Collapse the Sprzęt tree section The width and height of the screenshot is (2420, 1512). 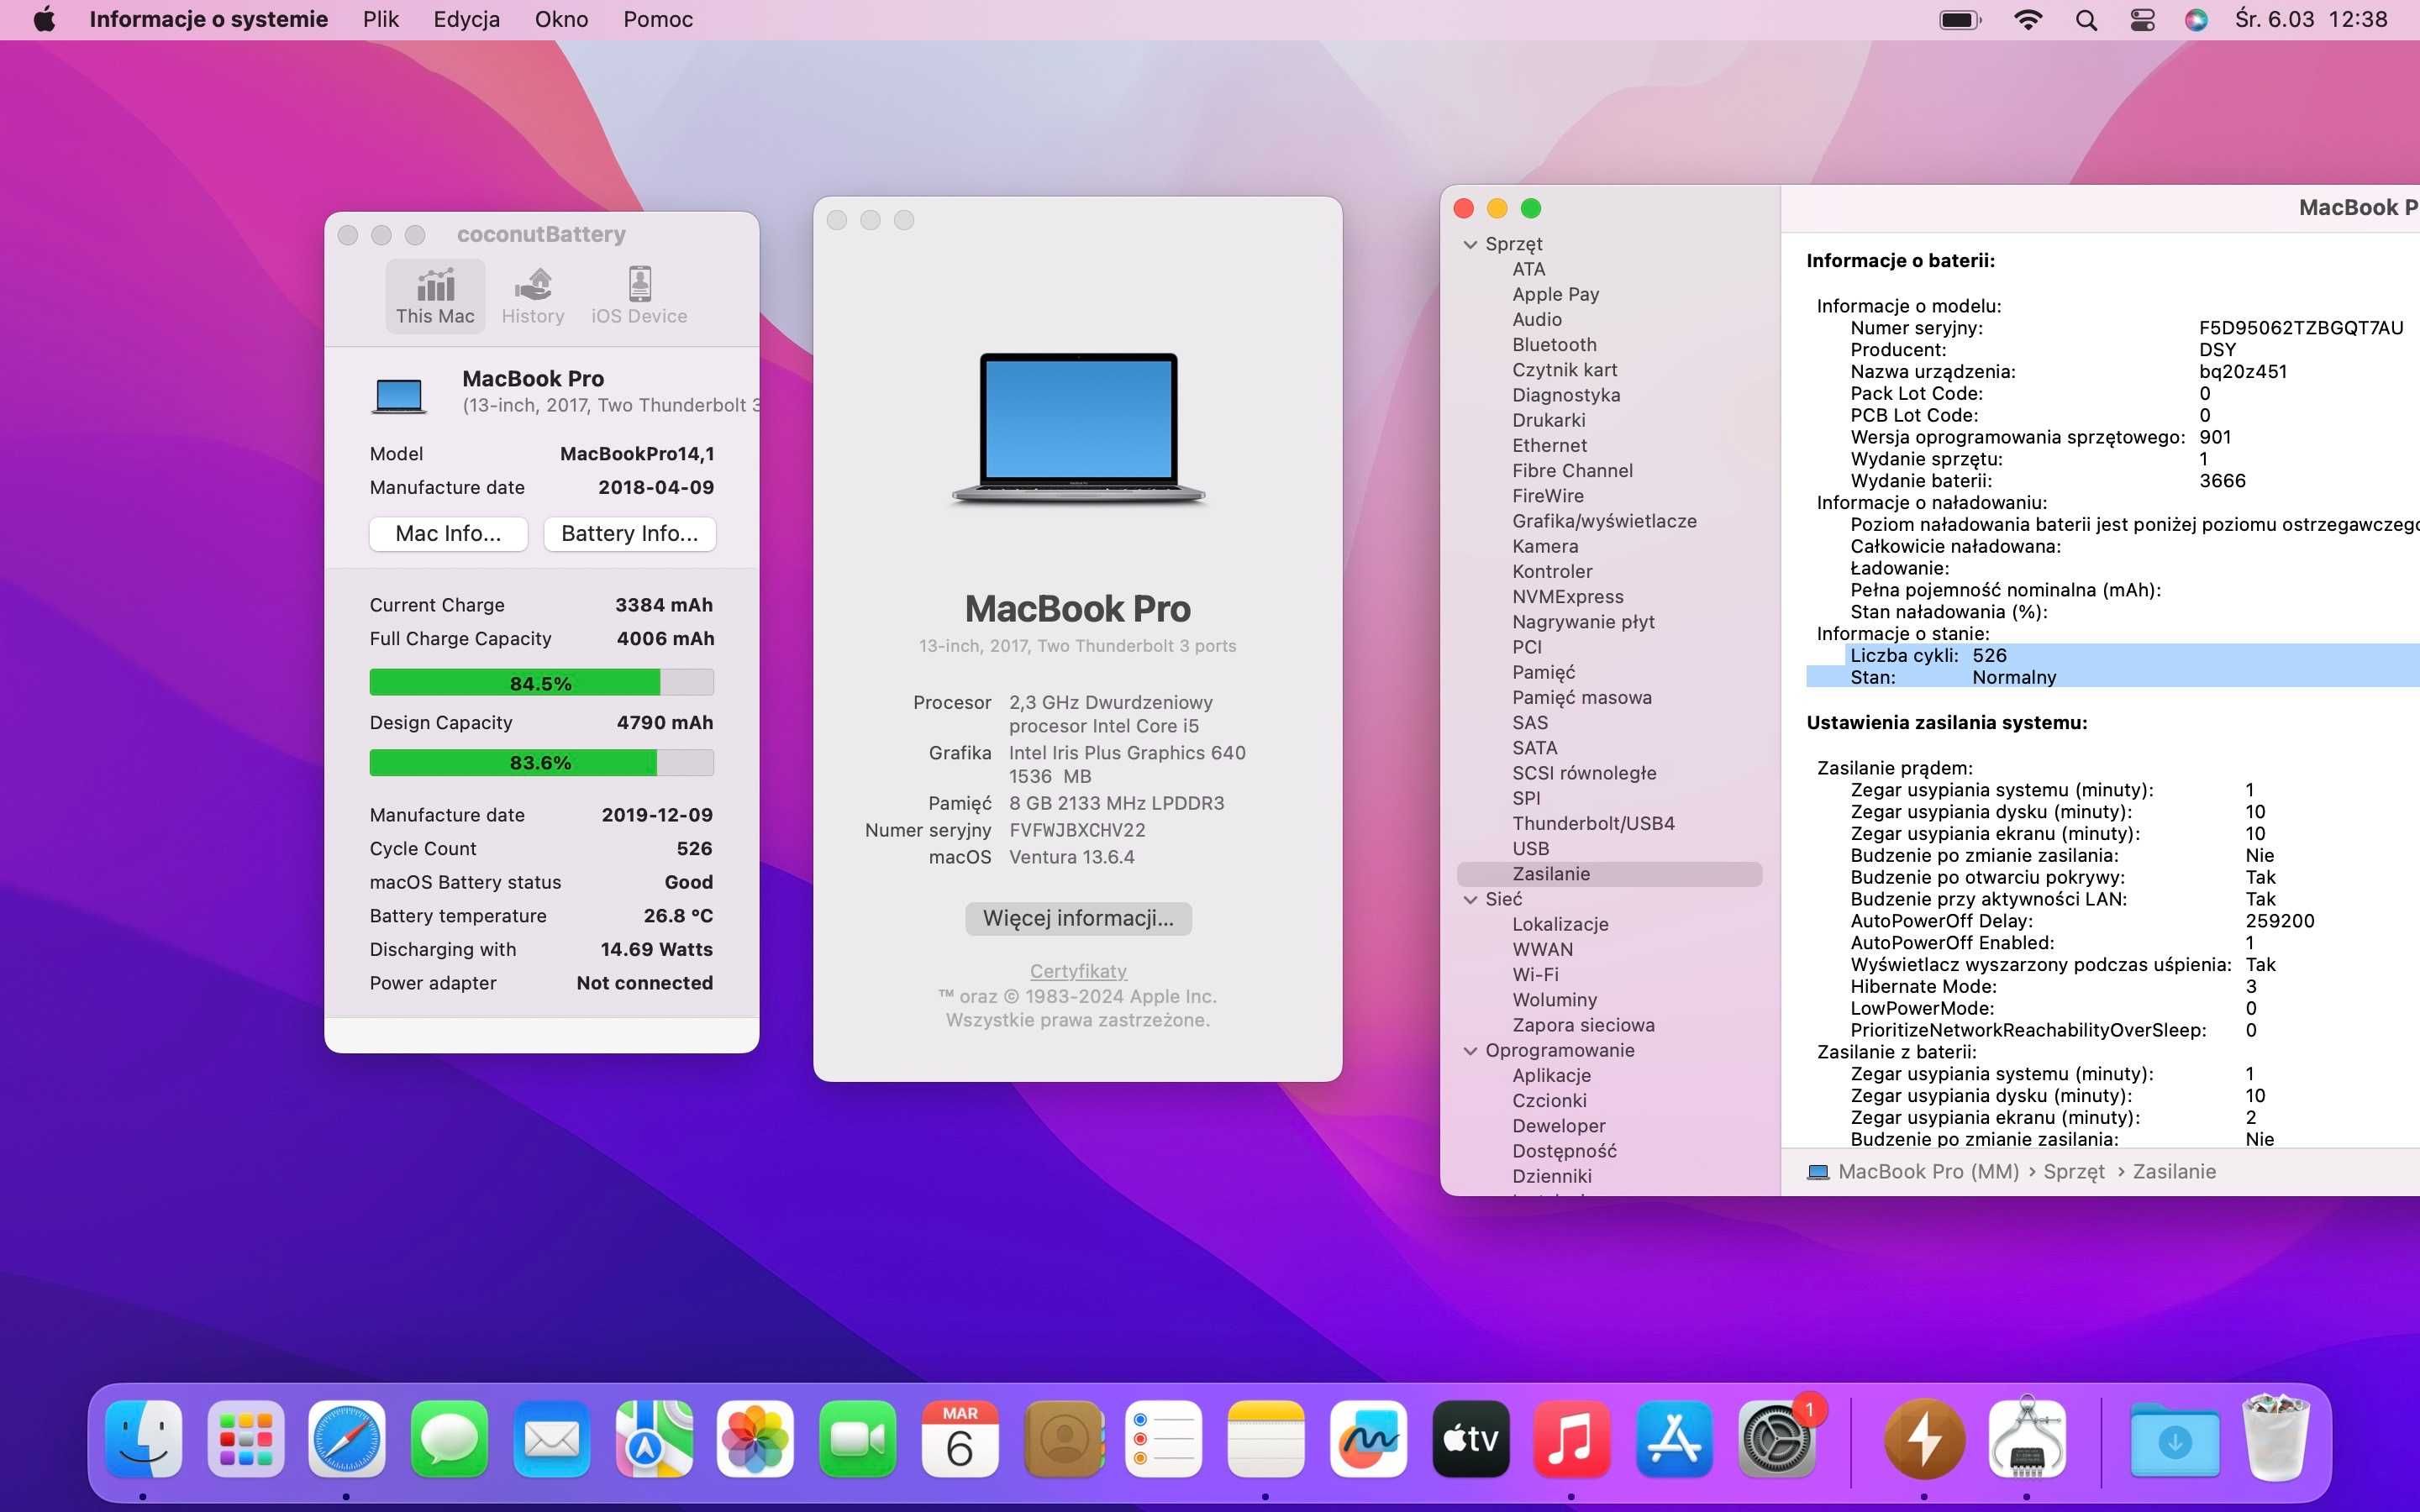1470,244
